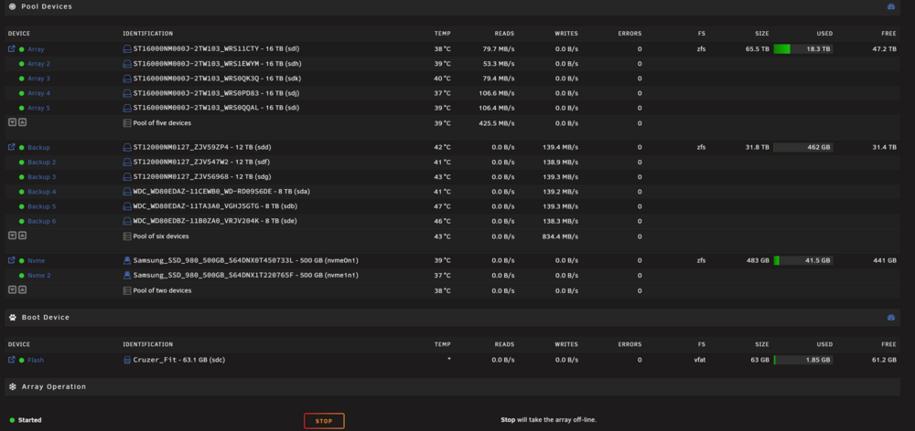Image resolution: width=915 pixels, height=431 pixels.
Task: Click the Backup pool 462 GB usage bar
Action: point(803,147)
